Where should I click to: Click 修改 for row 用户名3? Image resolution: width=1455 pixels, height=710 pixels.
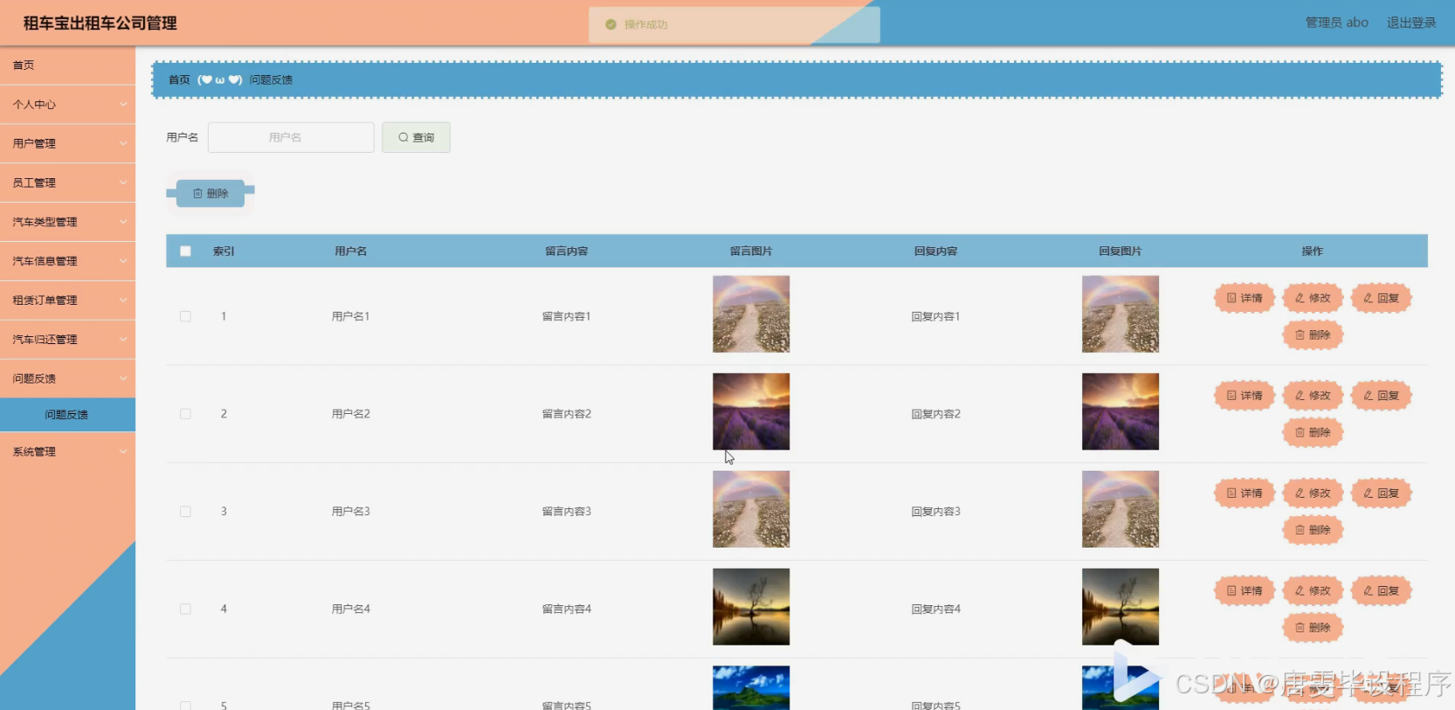1313,493
